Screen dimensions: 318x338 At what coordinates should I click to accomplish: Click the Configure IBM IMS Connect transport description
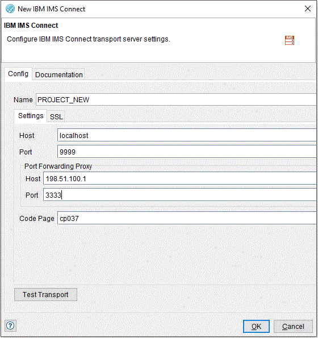(x=89, y=39)
